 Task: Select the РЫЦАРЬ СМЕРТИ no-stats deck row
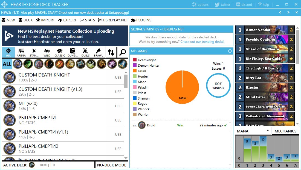[x=63, y=120]
